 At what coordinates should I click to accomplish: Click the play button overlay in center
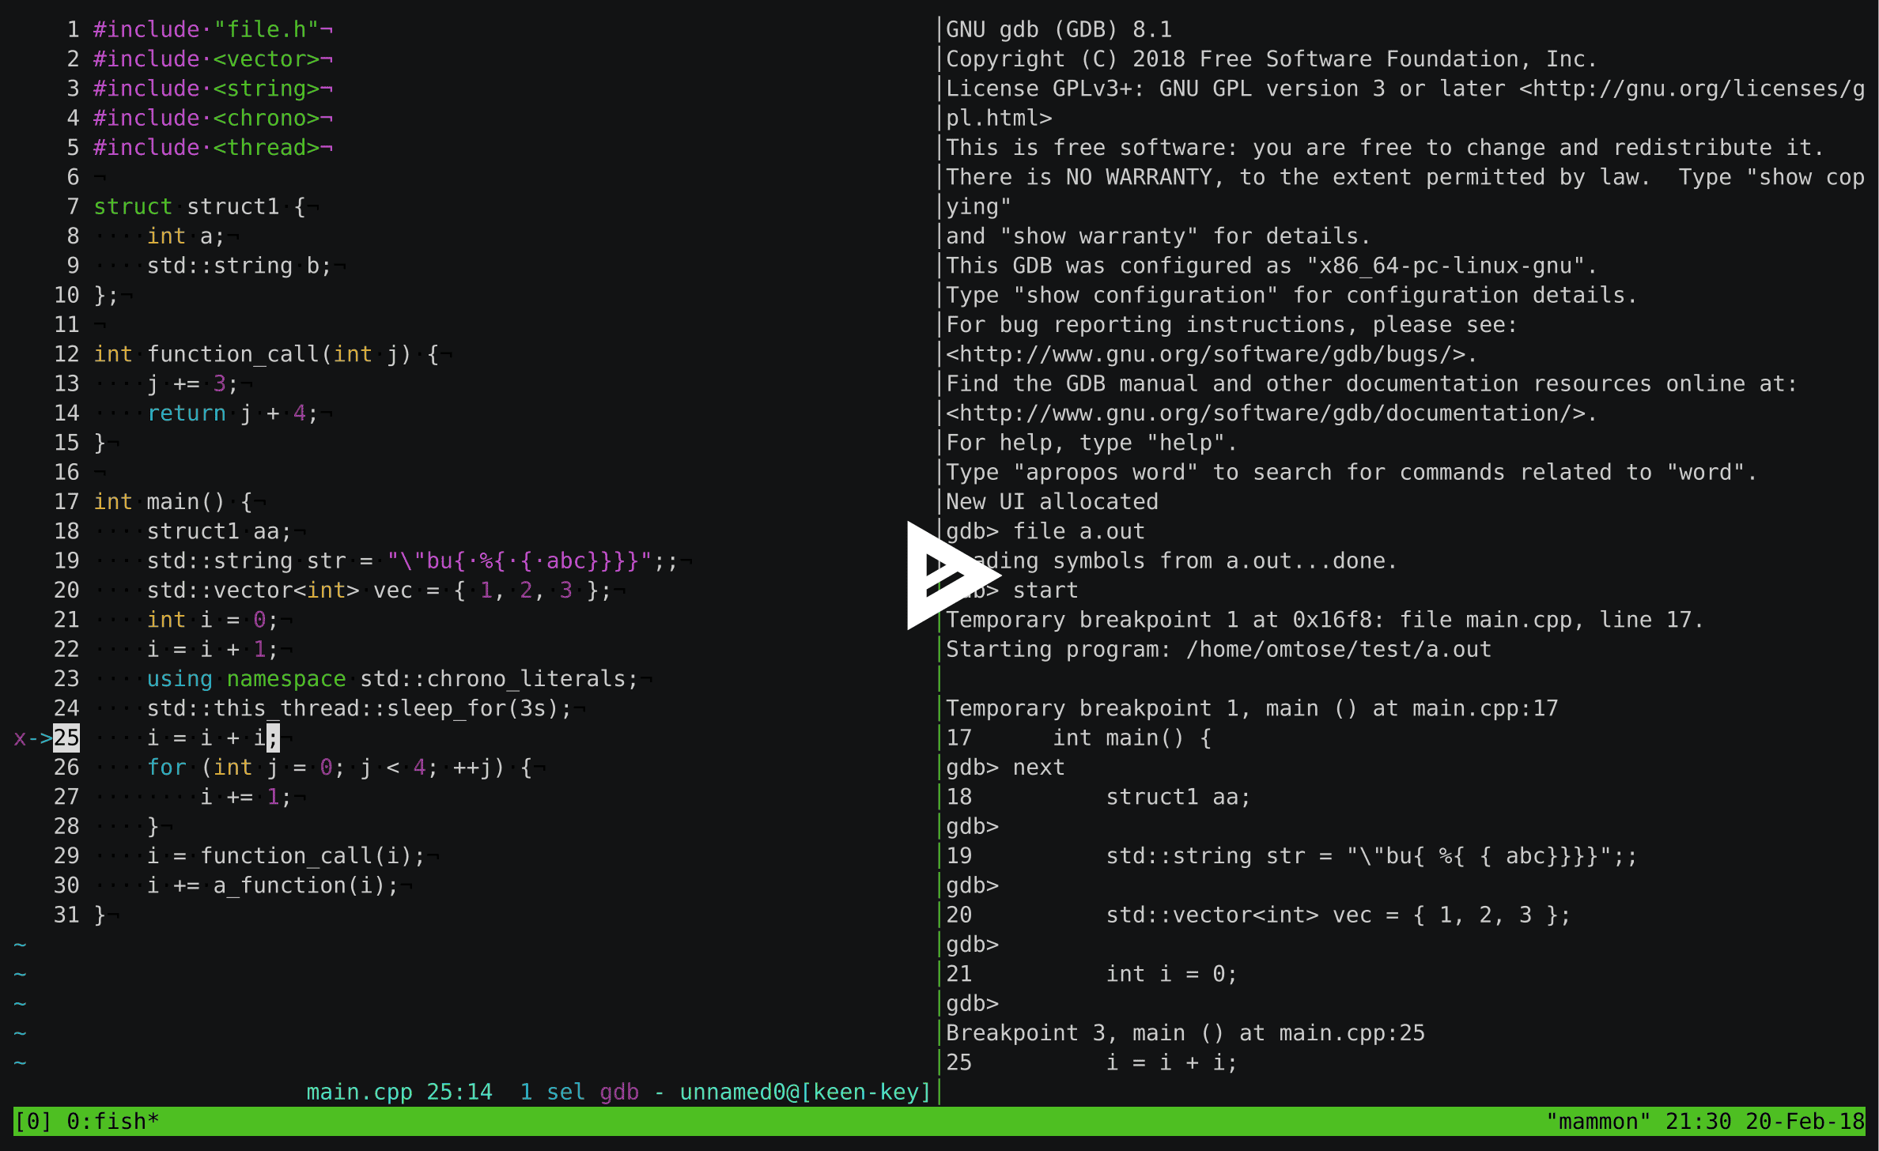tap(953, 575)
